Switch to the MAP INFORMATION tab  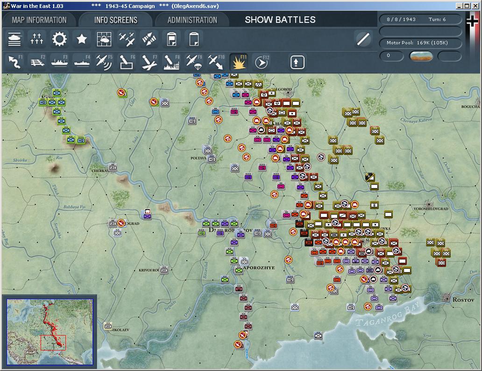[x=39, y=20]
